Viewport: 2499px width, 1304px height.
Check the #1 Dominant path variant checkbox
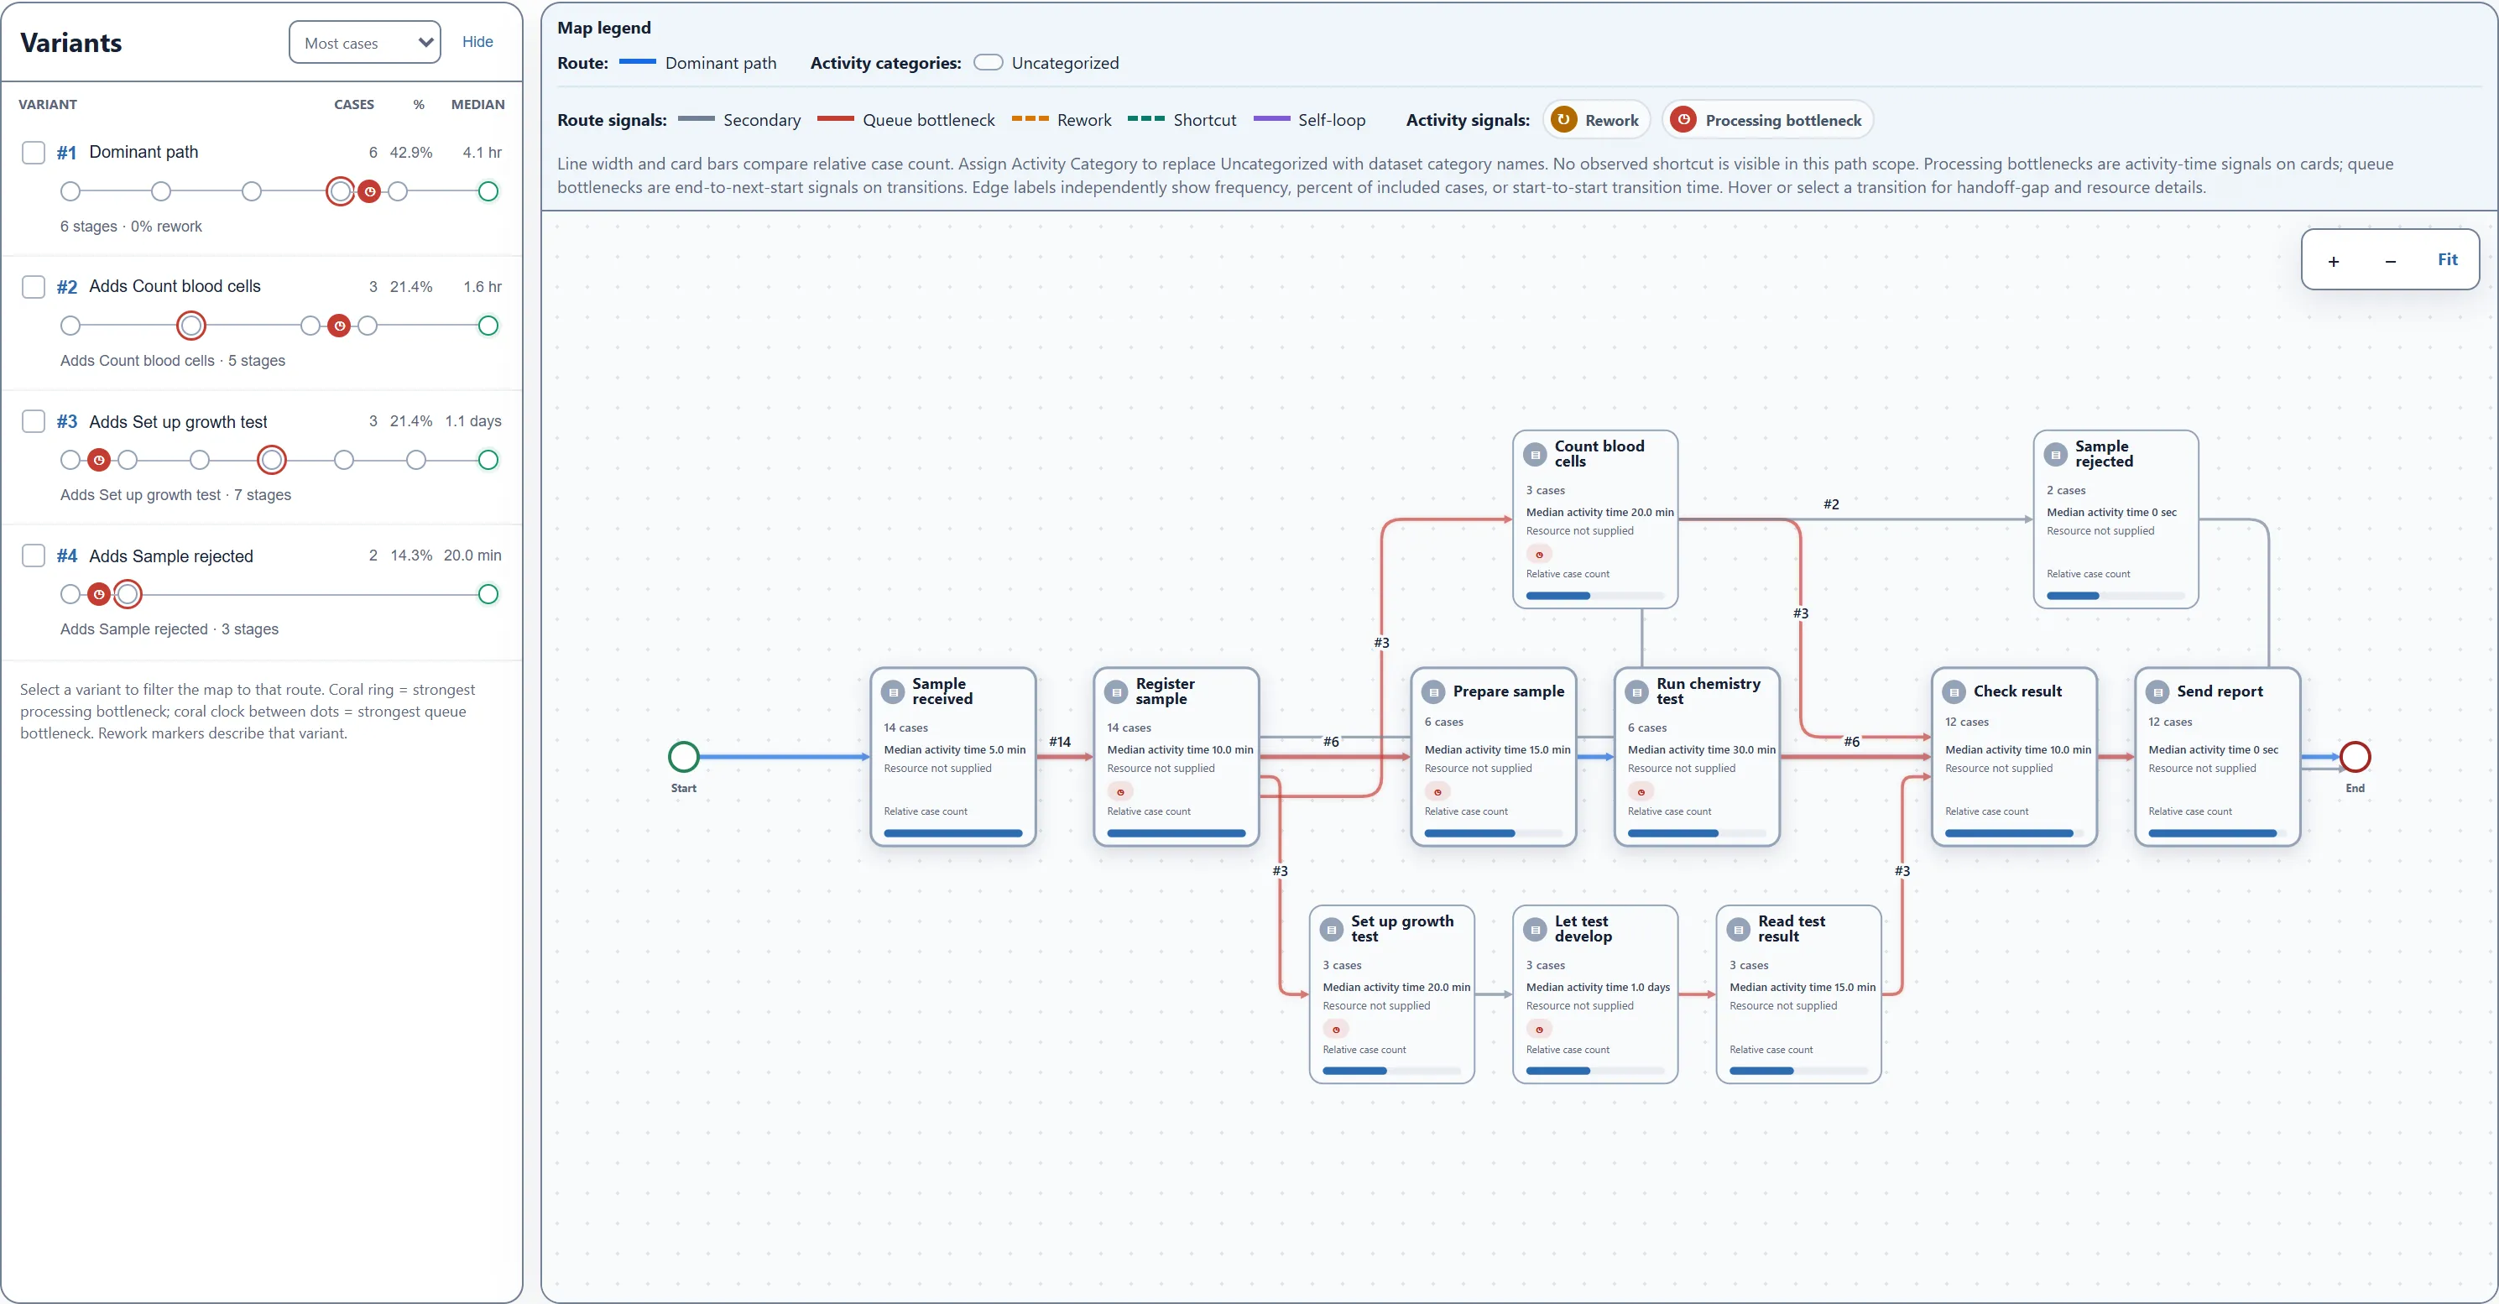click(33, 153)
